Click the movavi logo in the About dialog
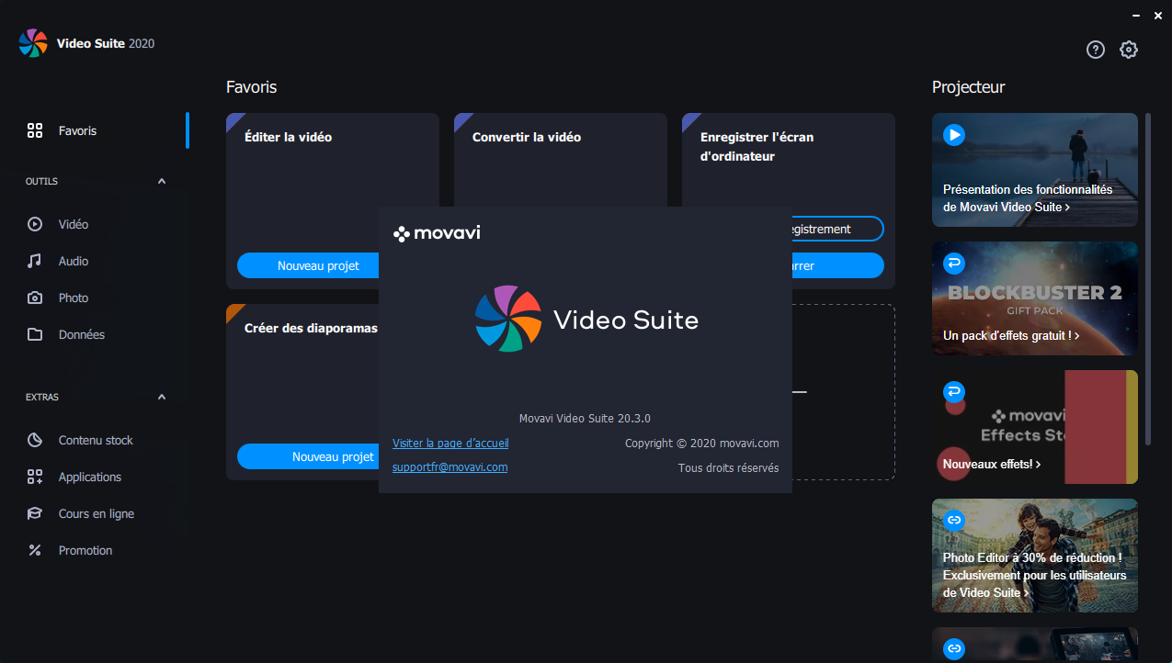 coord(437,233)
